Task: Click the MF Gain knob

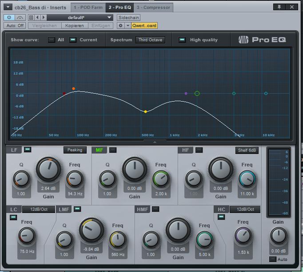Action: click(x=135, y=170)
